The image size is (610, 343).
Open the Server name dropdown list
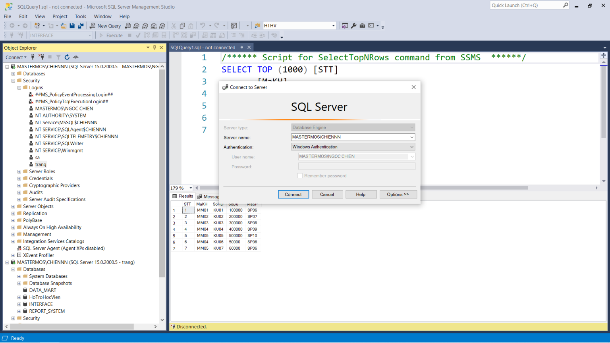click(x=412, y=137)
